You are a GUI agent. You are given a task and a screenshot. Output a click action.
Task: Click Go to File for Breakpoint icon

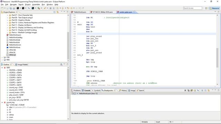[x=195, y=90]
